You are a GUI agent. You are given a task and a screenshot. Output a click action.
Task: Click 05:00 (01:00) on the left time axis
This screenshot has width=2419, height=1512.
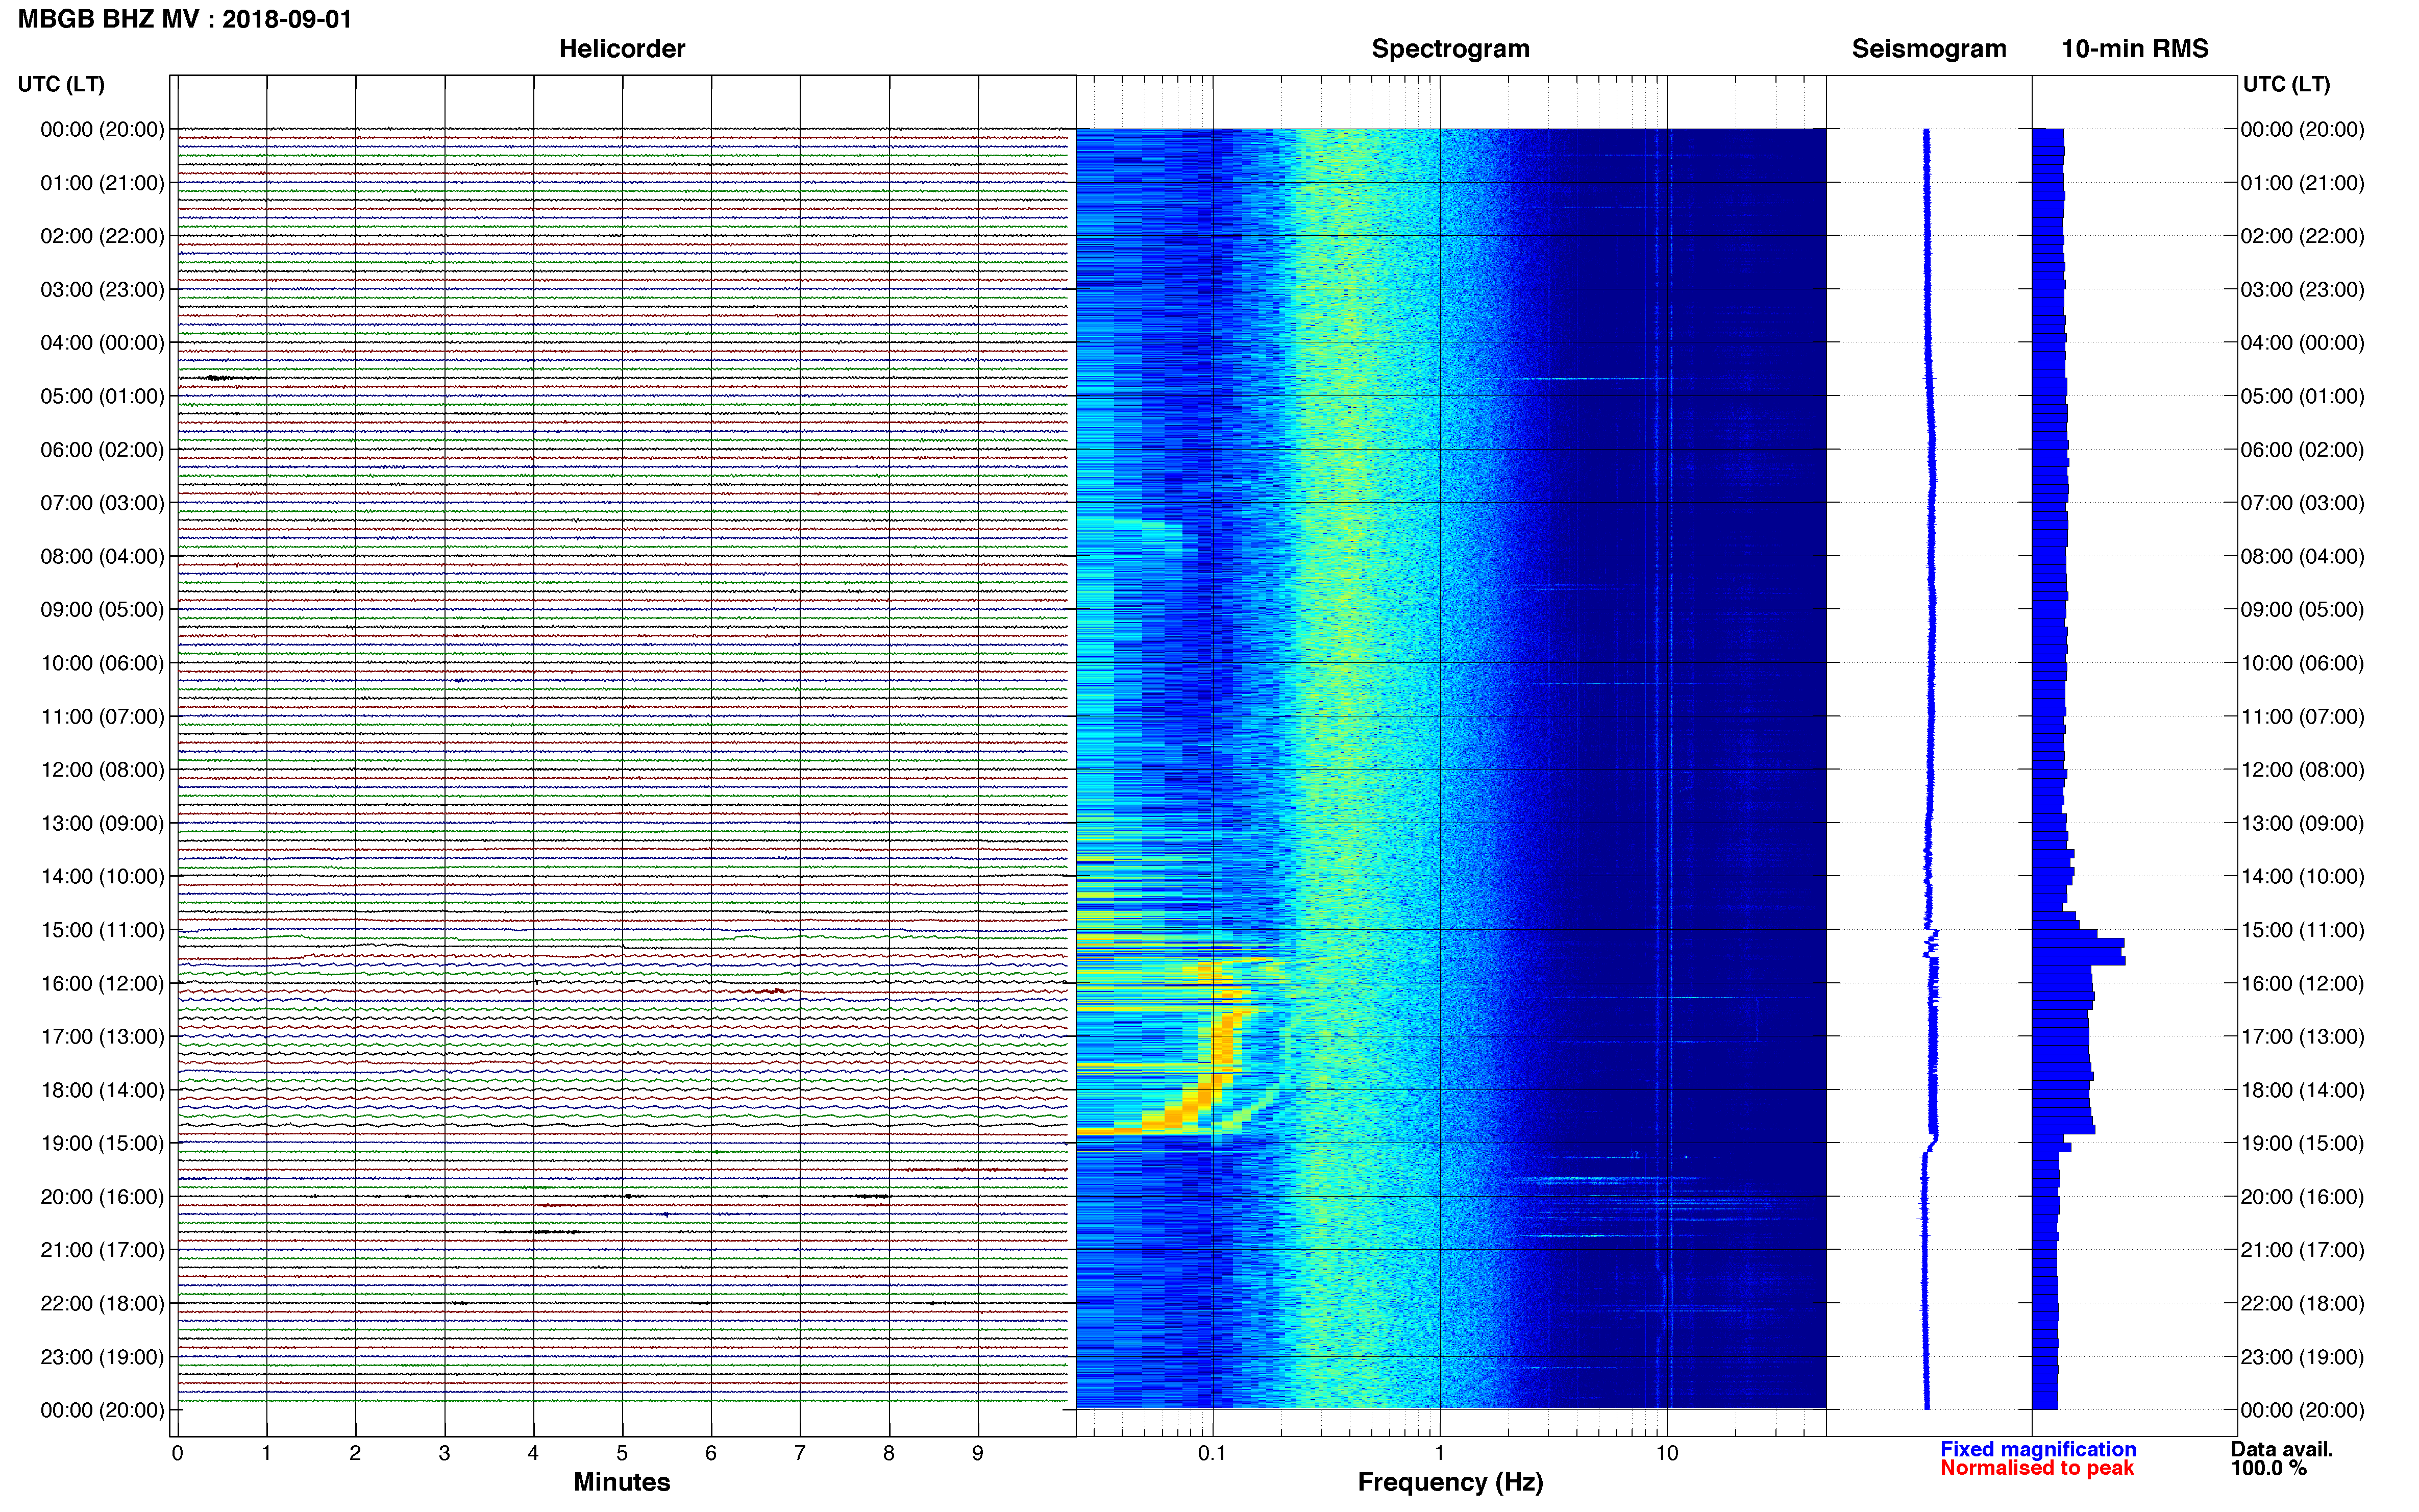[102, 396]
